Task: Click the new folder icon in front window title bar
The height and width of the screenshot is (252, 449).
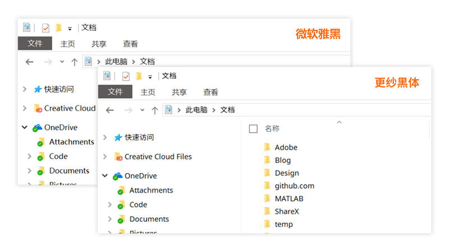Action: pyautogui.click(x=139, y=76)
